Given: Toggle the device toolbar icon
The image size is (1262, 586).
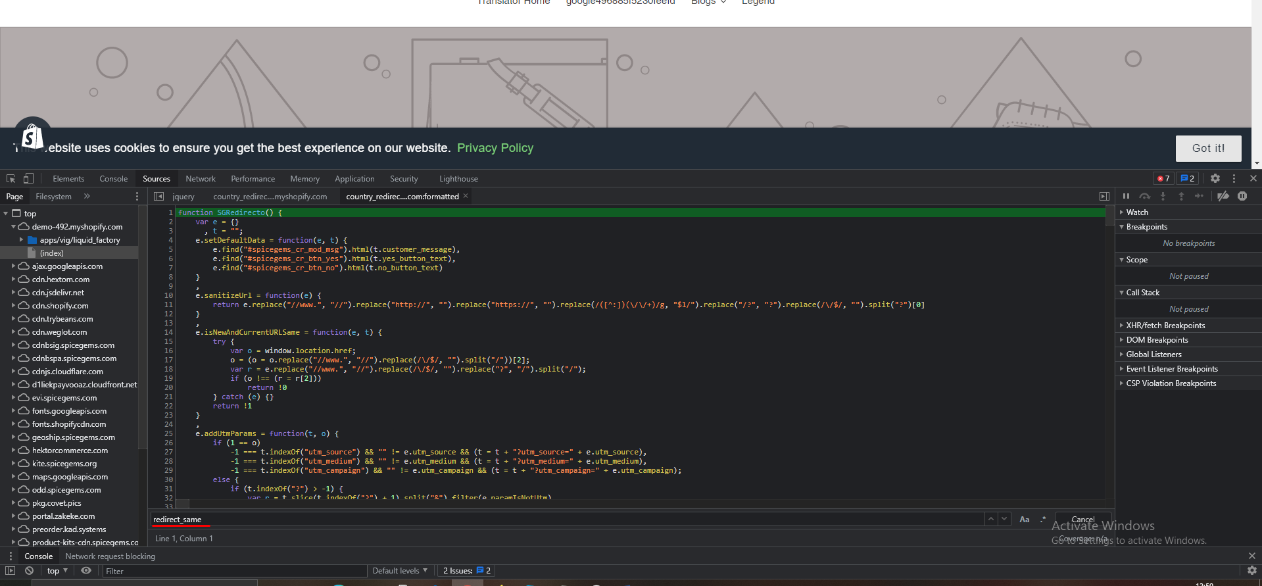Looking at the screenshot, I should (28, 178).
